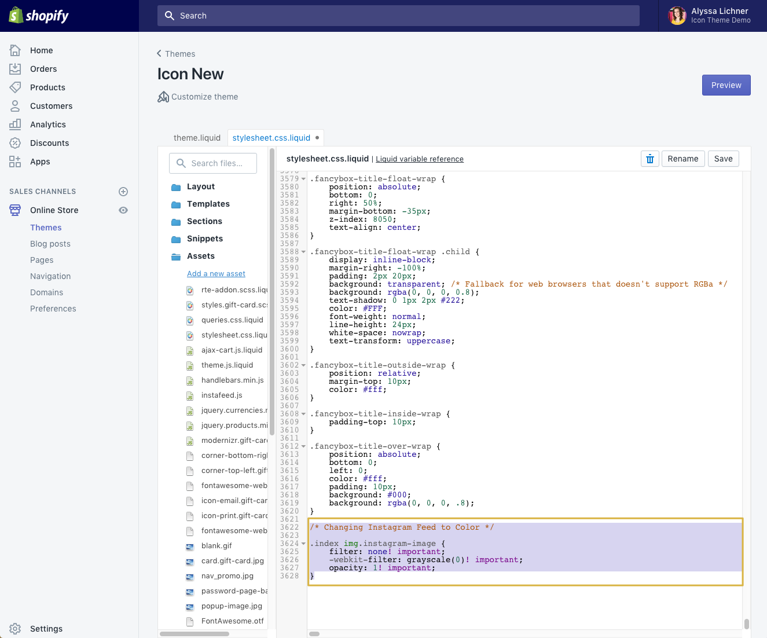Viewport: 767px width, 638px height.
Task: Open Liquid variable reference link
Action: 419,159
